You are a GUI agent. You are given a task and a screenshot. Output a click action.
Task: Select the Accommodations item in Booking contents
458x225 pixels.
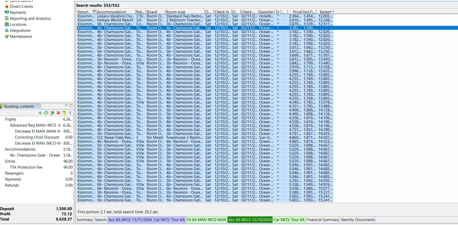[20, 149]
